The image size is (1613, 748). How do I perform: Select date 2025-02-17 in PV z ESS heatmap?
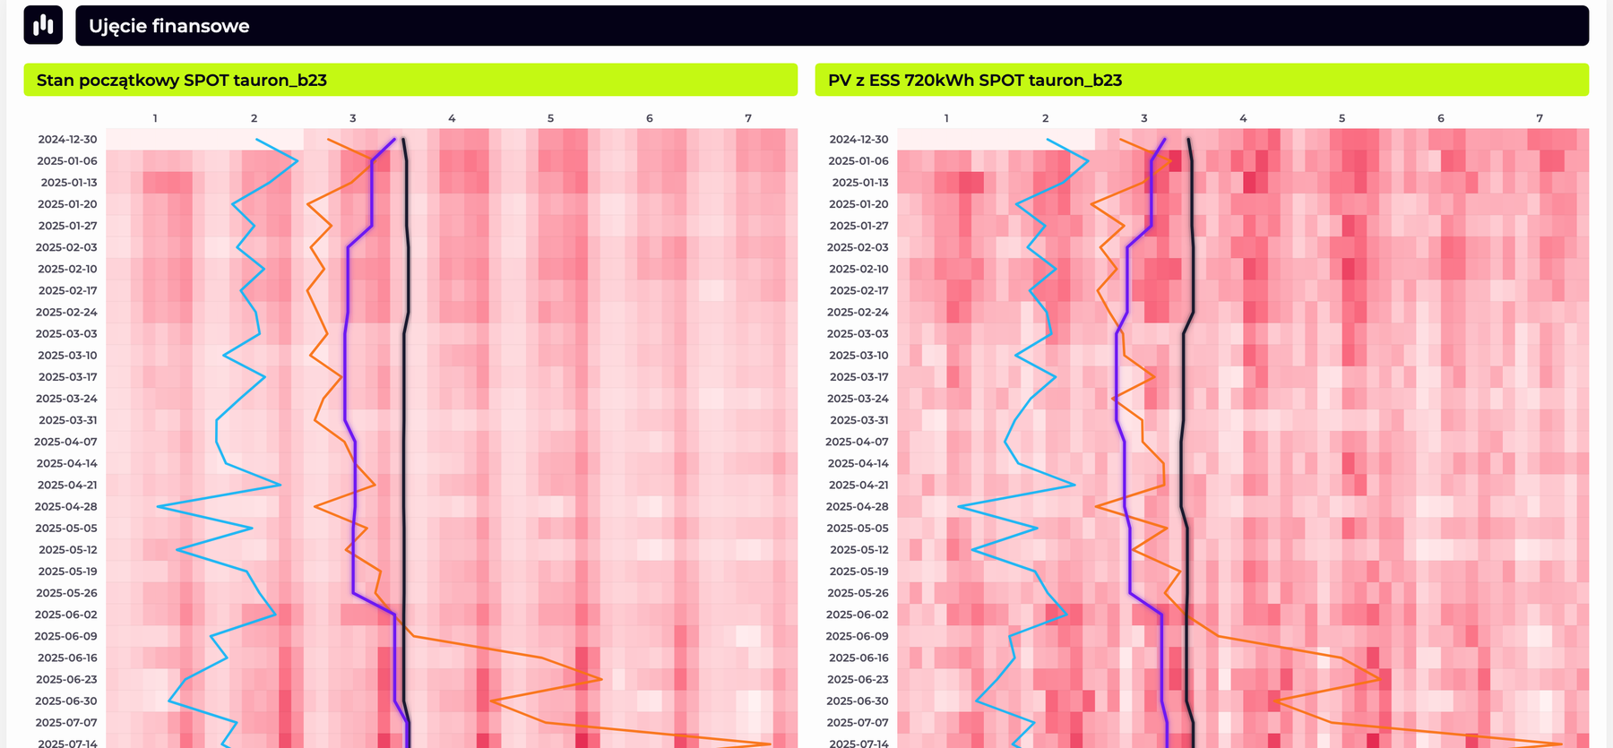[859, 290]
